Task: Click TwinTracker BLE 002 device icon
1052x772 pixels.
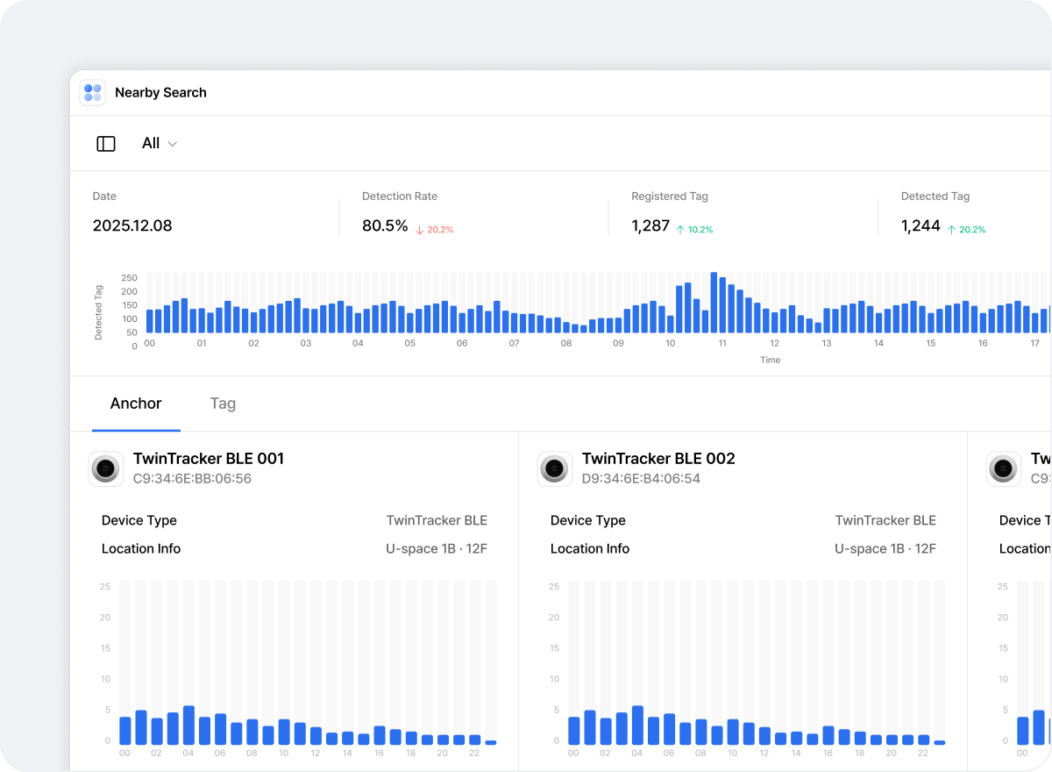Action: pos(555,469)
